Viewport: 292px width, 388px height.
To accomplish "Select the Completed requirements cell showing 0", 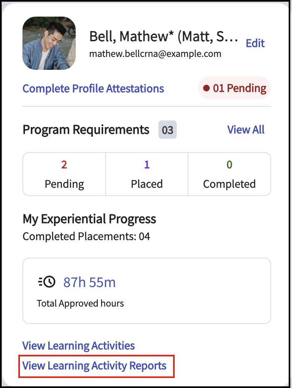I will [x=229, y=174].
